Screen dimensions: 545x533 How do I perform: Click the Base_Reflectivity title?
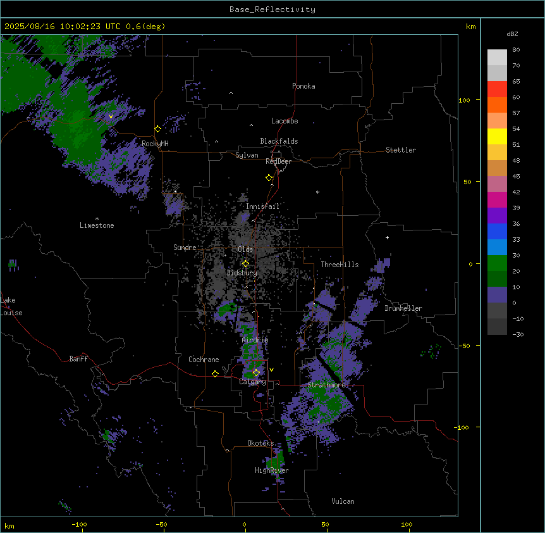coord(272,9)
